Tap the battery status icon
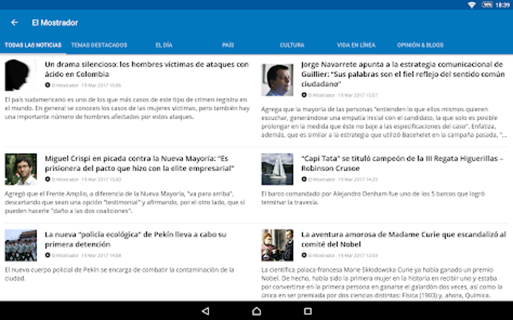The image size is (513, 320). tap(487, 5)
